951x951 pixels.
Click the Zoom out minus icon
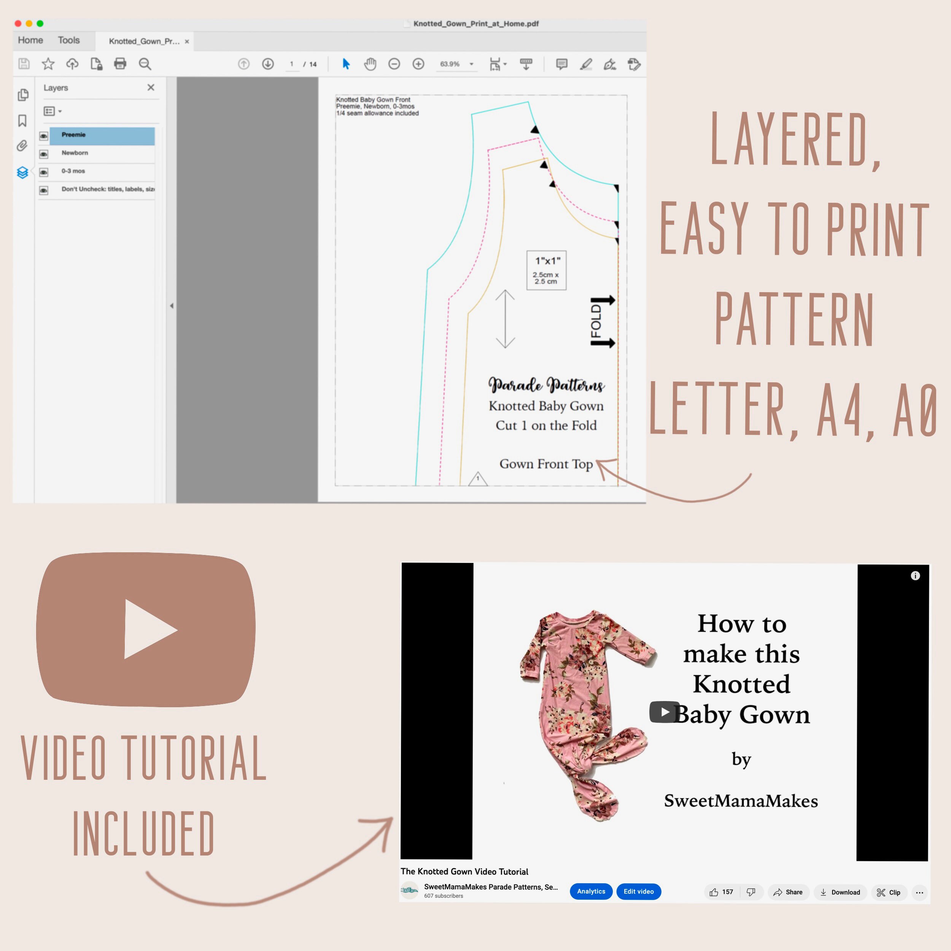(x=394, y=64)
